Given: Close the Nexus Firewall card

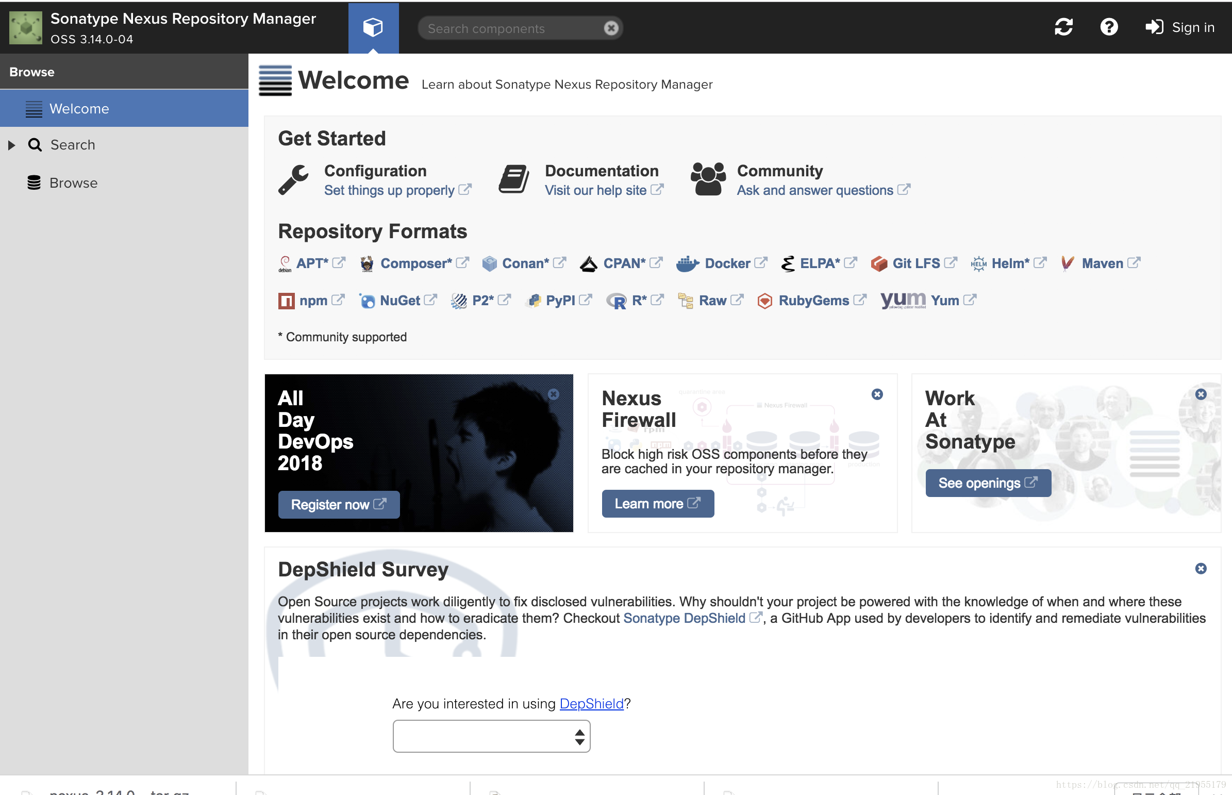Looking at the screenshot, I should pyautogui.click(x=877, y=394).
